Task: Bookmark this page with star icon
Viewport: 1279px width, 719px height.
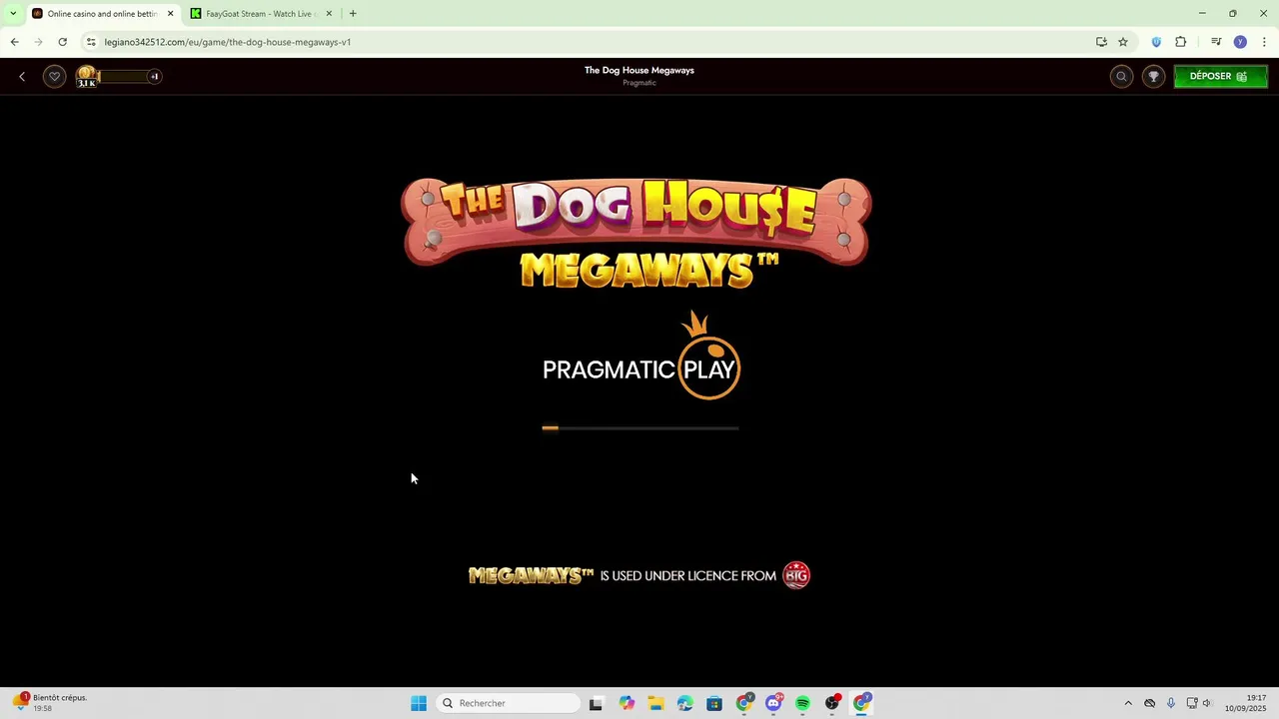Action: click(x=1123, y=42)
